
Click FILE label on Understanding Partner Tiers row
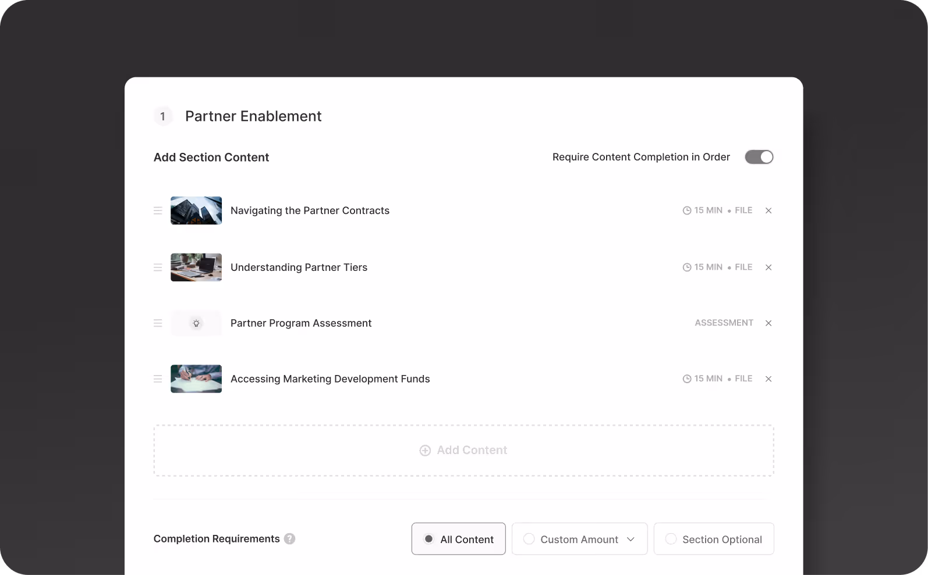tap(743, 267)
